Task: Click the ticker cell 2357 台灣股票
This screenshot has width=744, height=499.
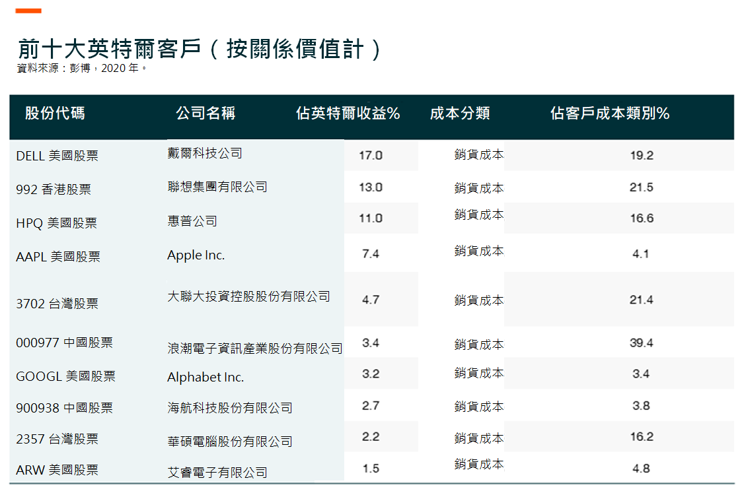Action: (x=57, y=440)
